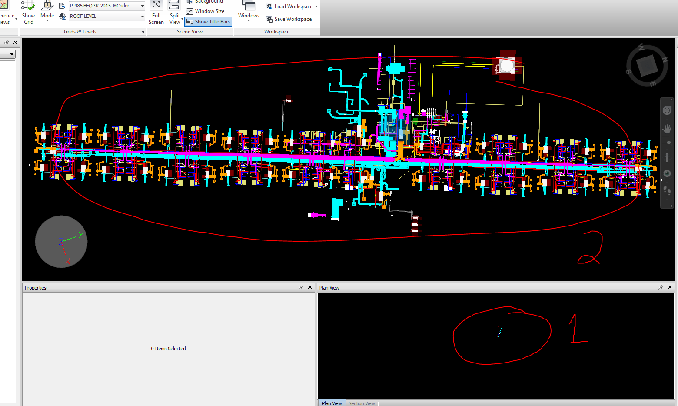The width and height of the screenshot is (678, 406).
Task: Pin the Properties panel
Action: (x=301, y=287)
